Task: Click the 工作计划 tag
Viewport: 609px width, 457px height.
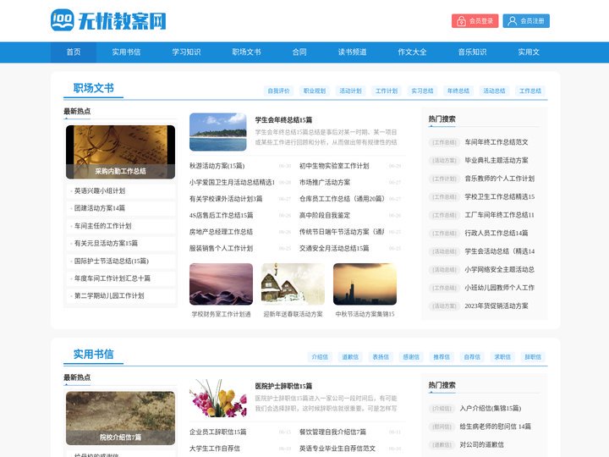Action: [x=387, y=91]
